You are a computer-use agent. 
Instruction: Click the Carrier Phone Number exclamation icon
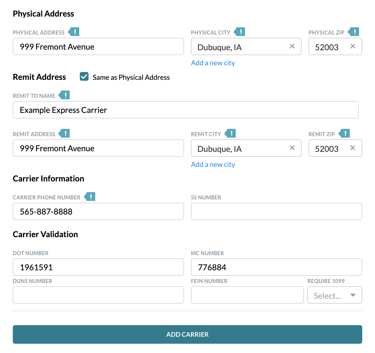90,197
